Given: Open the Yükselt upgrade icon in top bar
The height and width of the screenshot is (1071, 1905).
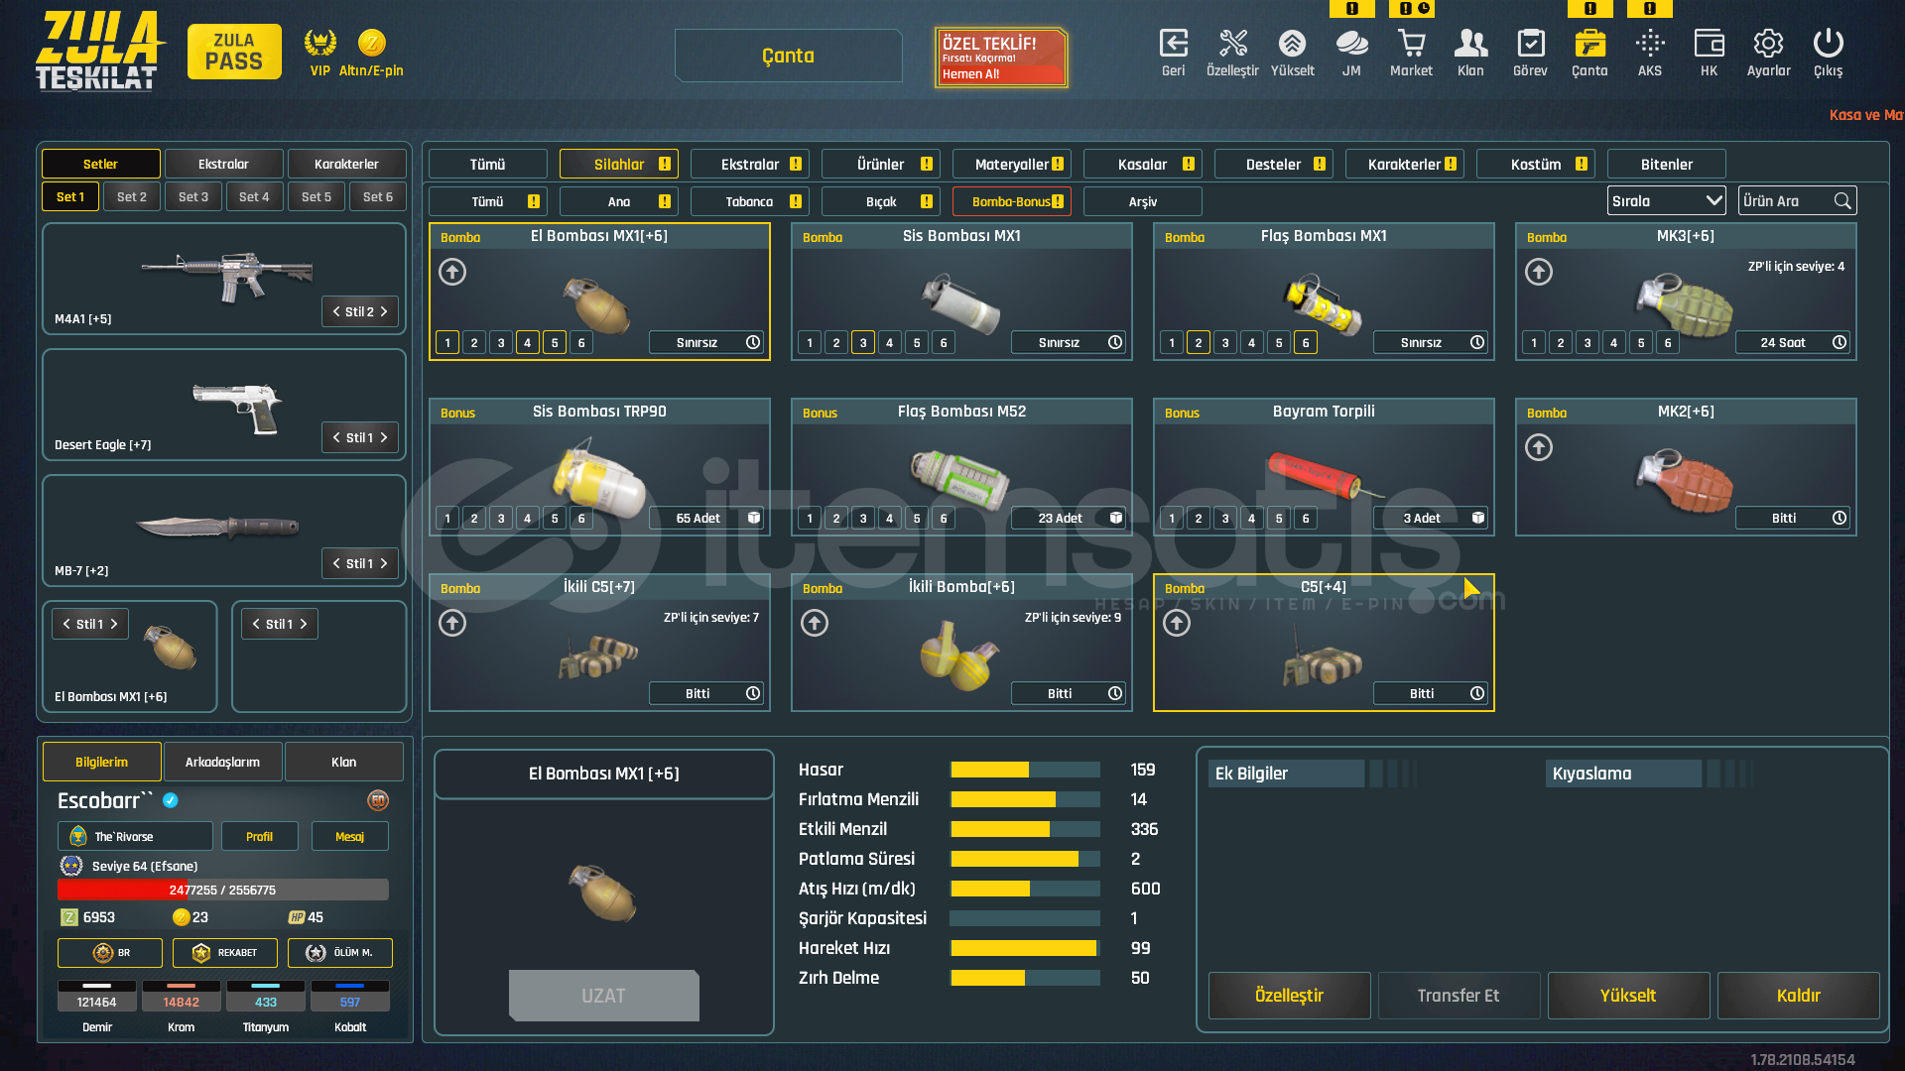Looking at the screenshot, I should (1292, 44).
